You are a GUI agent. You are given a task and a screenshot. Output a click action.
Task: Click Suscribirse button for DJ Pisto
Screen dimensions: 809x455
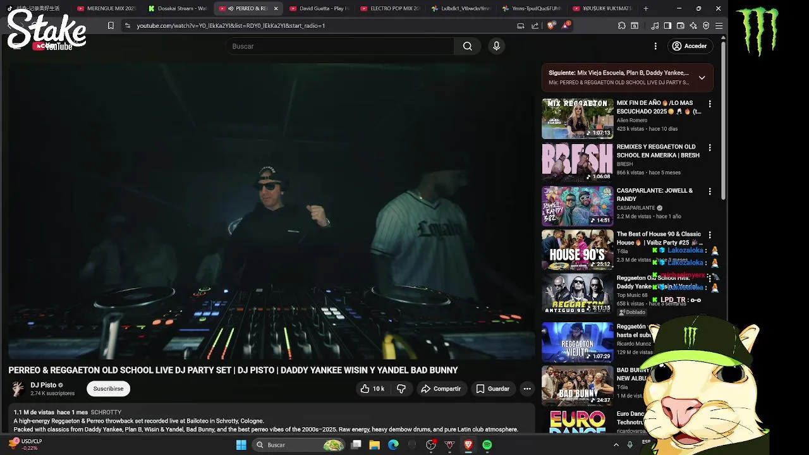(109, 389)
